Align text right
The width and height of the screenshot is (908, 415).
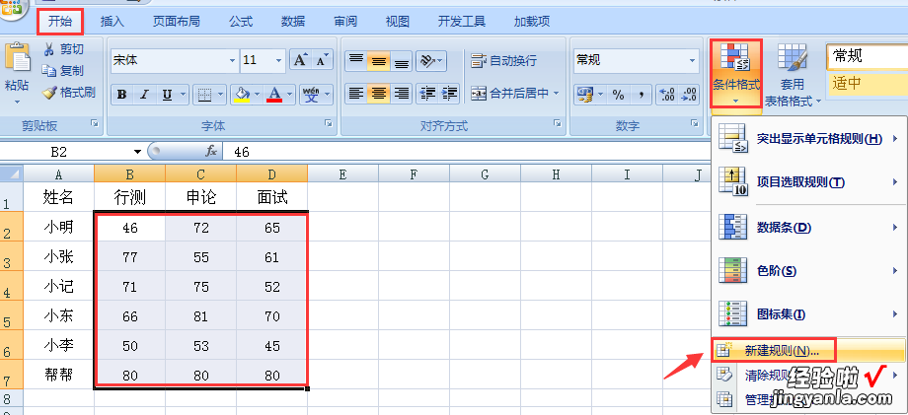402,93
